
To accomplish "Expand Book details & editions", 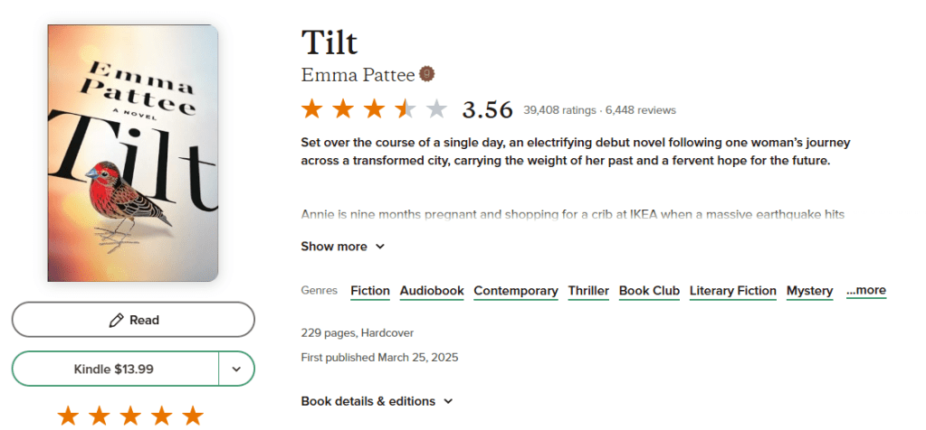I will 377,401.
